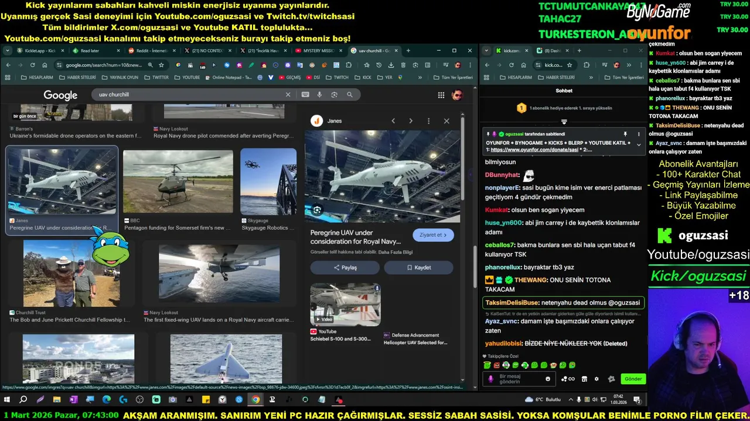The width and height of the screenshot is (750, 421).
Task: Open the YOUTUBE bookmarks folder
Action: pos(187,77)
